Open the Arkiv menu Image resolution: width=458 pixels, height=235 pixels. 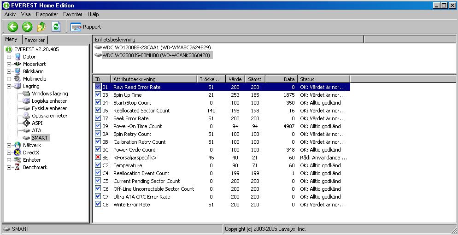10,14
